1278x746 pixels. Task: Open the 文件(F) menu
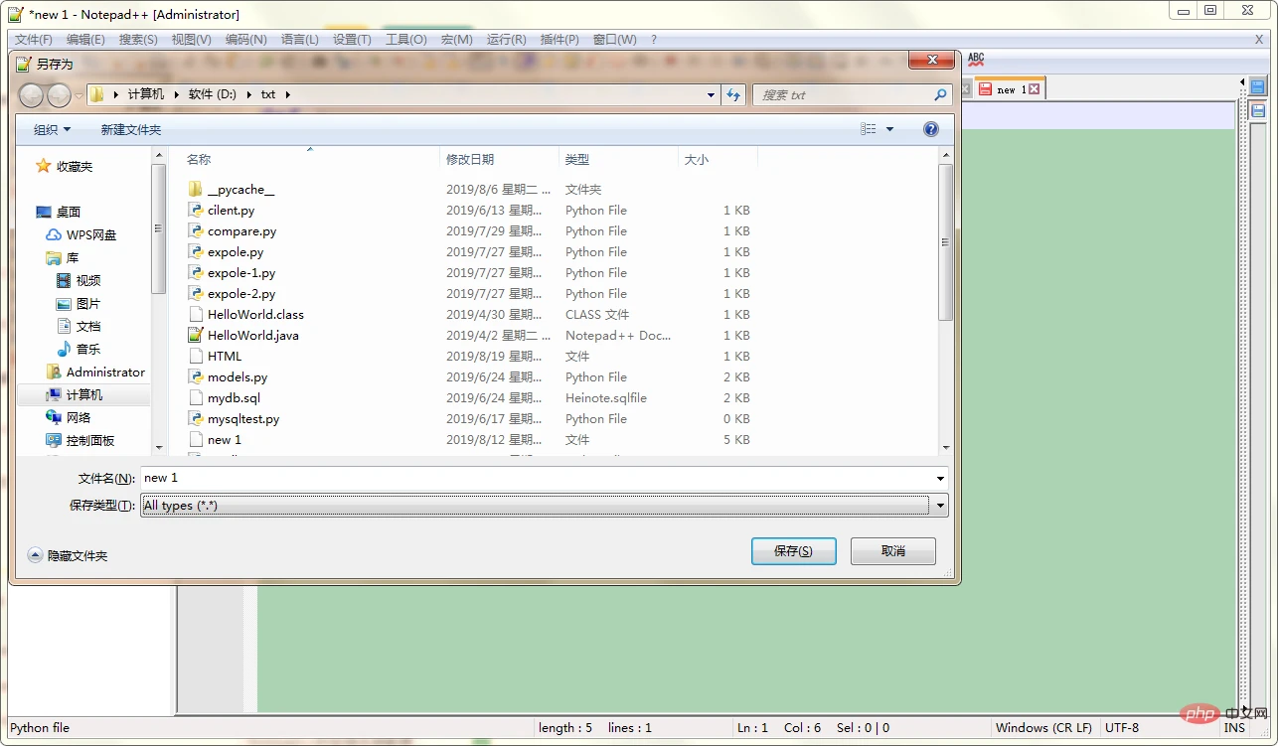pos(33,40)
